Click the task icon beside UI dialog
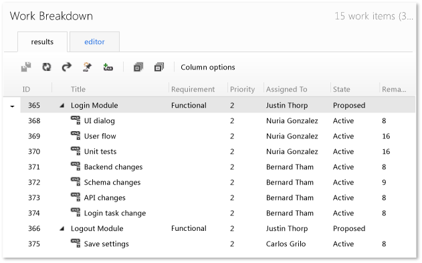Image resolution: width=422 pixels, height=263 pixels. 76,120
